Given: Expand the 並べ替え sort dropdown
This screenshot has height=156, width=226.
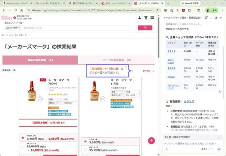Looking at the screenshot, I should [x=149, y=71].
